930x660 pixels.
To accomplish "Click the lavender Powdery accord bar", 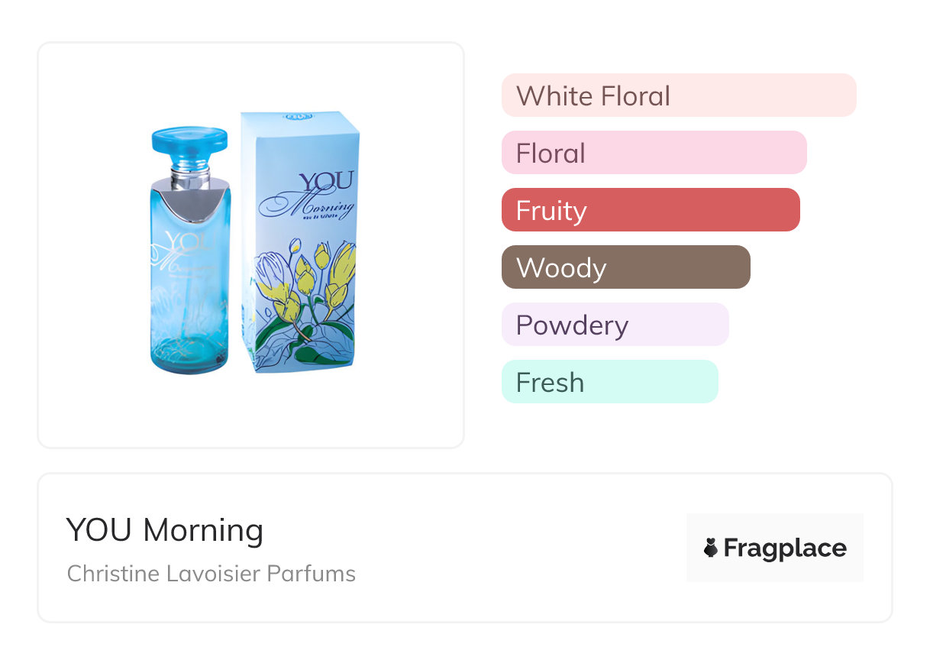I will pyautogui.click(x=615, y=325).
